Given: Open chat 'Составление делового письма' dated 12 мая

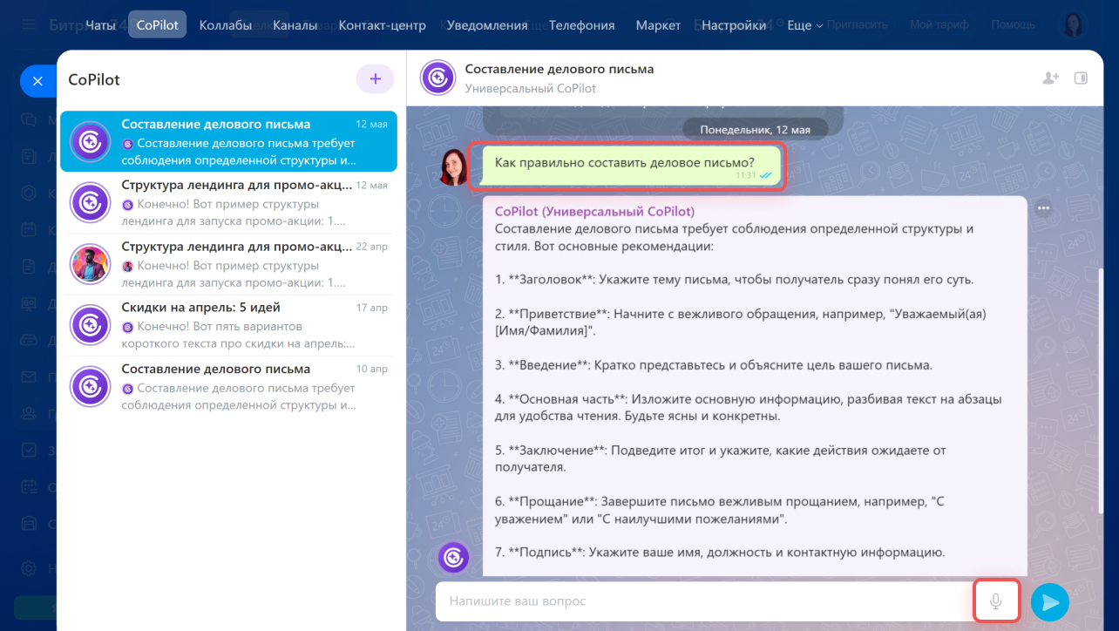Looking at the screenshot, I should pyautogui.click(x=228, y=141).
